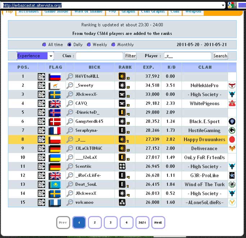Click the Google search engine icon
This screenshot has width=246, height=238.
tap(230, 5)
